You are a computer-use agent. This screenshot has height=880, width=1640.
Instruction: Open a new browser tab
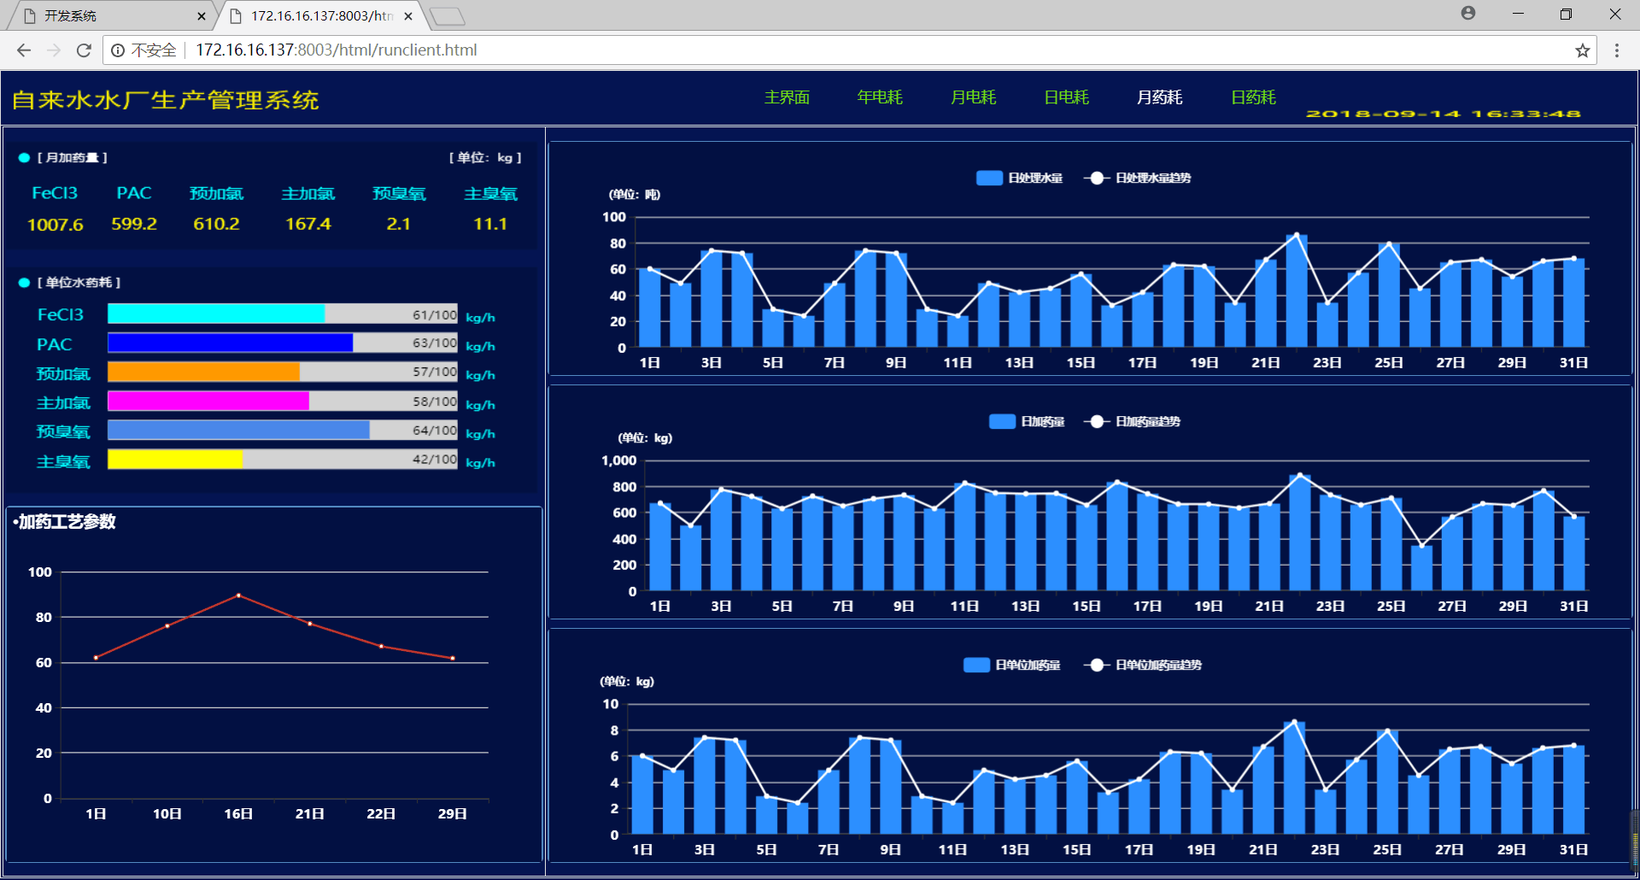point(447,16)
